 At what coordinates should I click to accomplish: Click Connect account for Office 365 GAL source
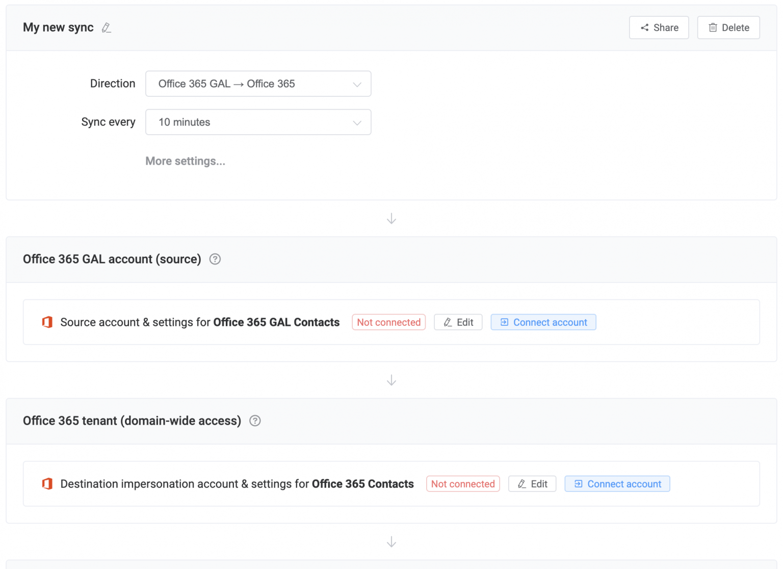click(543, 322)
